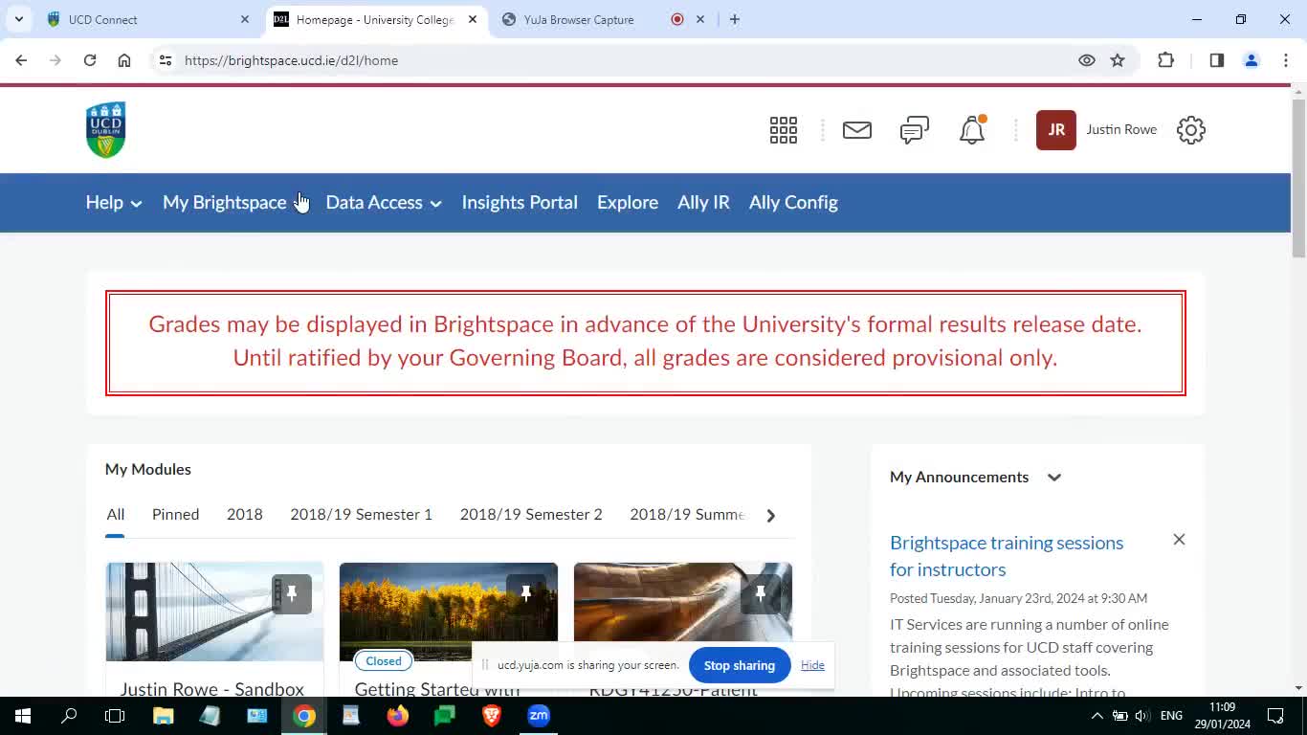Image resolution: width=1307 pixels, height=735 pixels.
Task: Click the Stop sharing button
Action: point(739,665)
